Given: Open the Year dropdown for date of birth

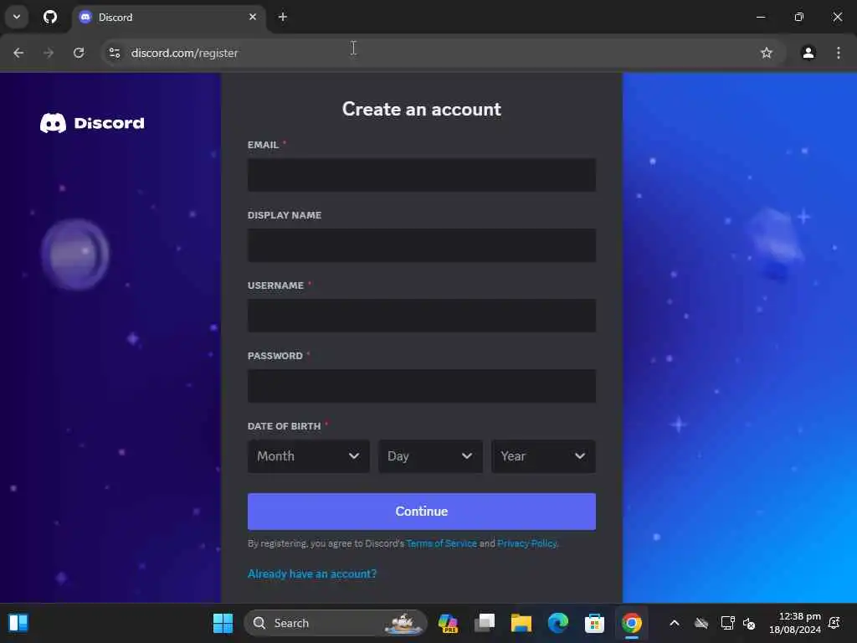Looking at the screenshot, I should click(x=543, y=456).
